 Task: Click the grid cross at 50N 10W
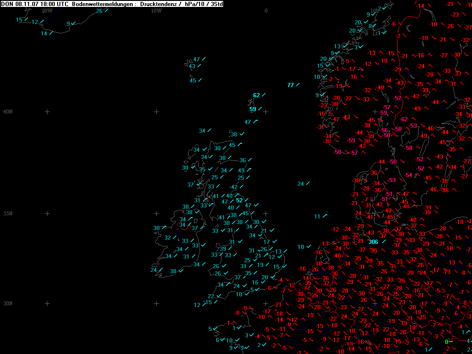(156, 303)
